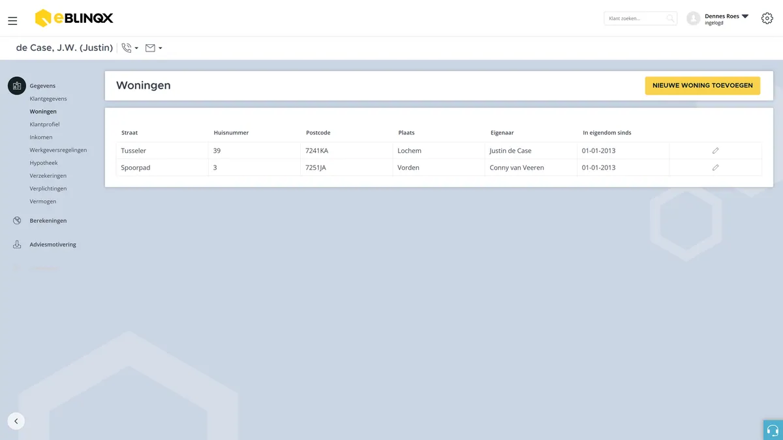Go to Verzekeringen in the sidebar
783x440 pixels.
click(48, 175)
